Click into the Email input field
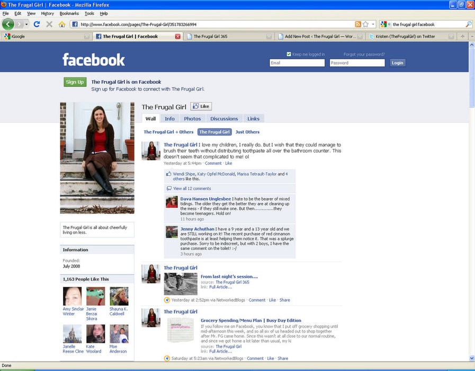This screenshot has width=475, height=371. tap(297, 63)
